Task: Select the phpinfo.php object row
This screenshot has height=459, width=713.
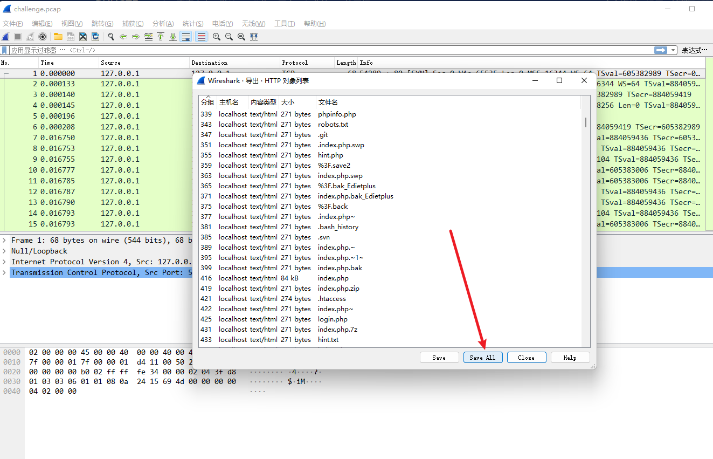Action: coord(390,114)
